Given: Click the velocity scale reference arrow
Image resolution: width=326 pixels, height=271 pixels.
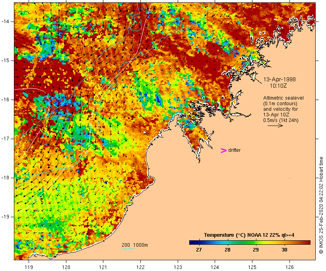Looking at the screenshot, I should point(275,126).
